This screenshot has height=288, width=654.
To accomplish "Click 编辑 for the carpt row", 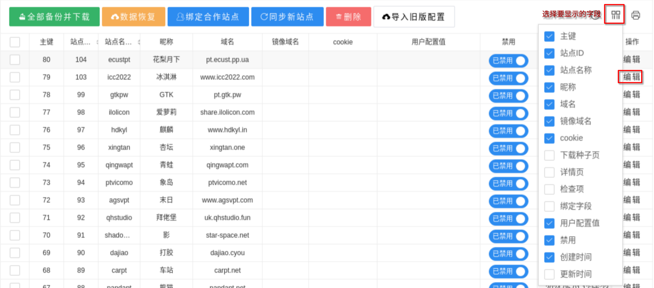I will (632, 270).
